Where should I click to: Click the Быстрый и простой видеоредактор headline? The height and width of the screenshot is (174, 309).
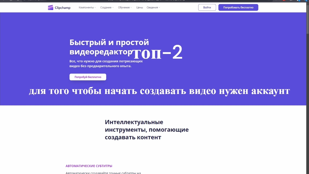[109, 47]
